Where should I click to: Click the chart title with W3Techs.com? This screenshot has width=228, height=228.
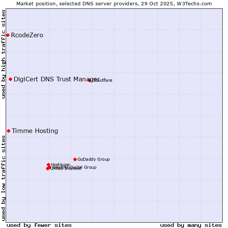(x=114, y=3)
